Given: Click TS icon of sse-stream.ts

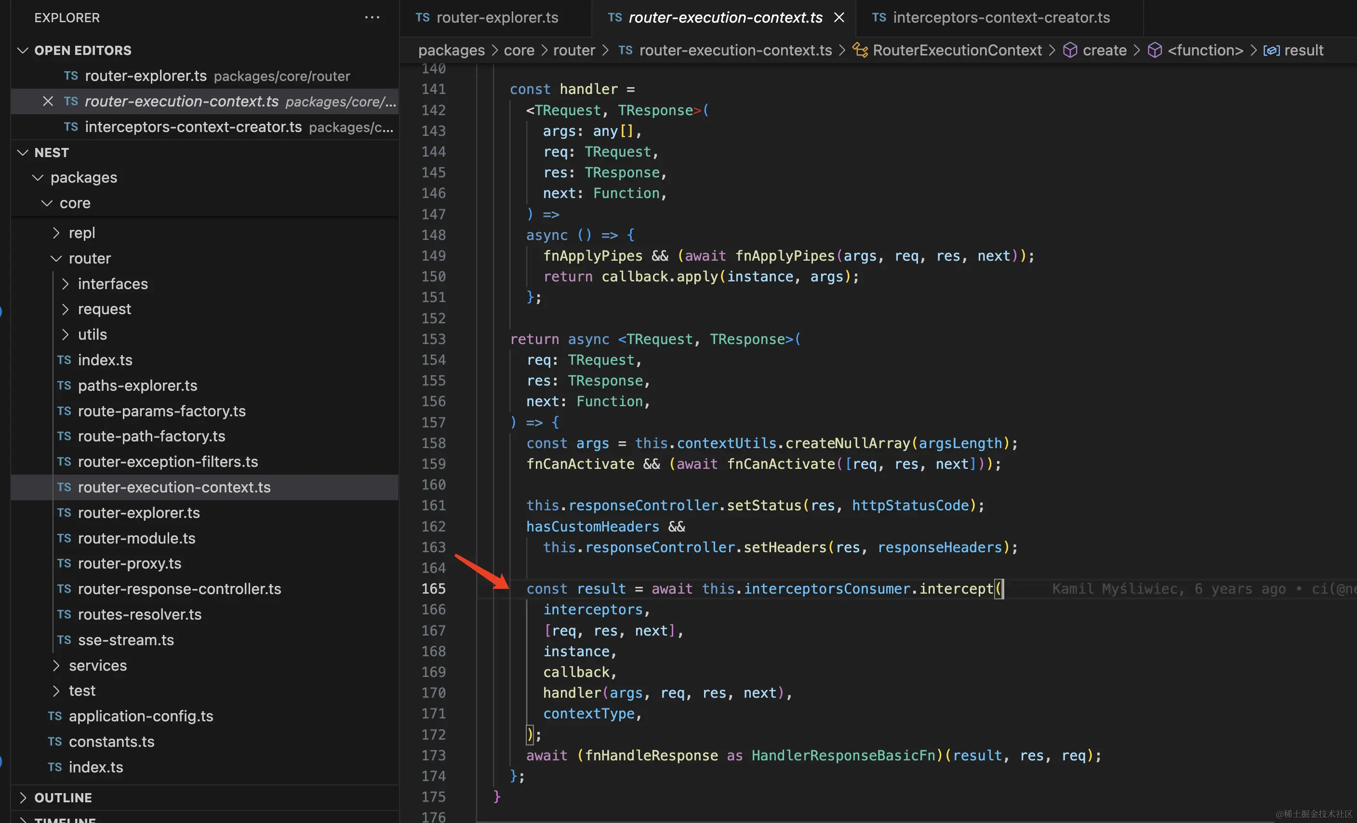Looking at the screenshot, I should click(64, 639).
